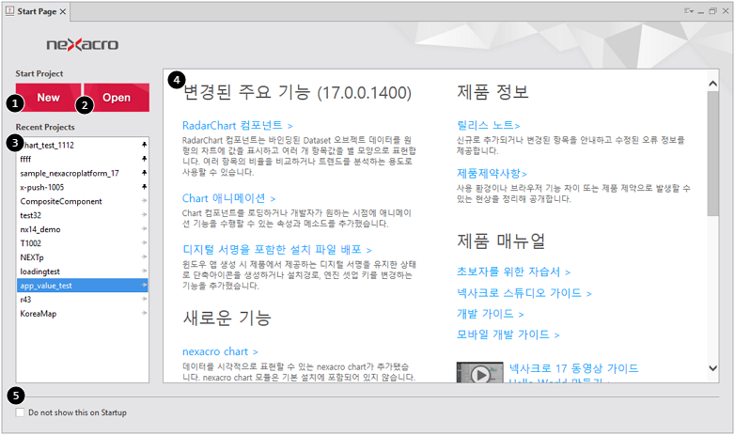The height and width of the screenshot is (435, 735).
Task: Open the Chart 애니메이션 link
Action: [228, 198]
